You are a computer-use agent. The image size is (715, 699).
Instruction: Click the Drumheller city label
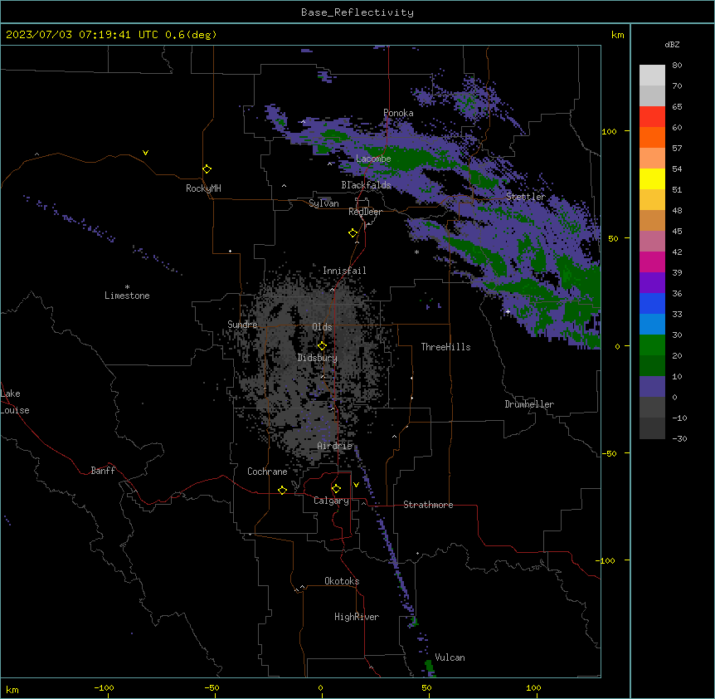pyautogui.click(x=529, y=404)
